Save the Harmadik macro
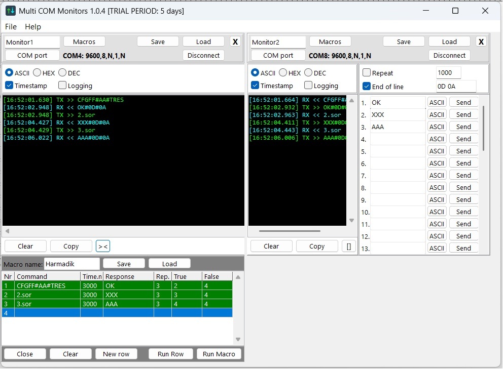 click(x=124, y=264)
